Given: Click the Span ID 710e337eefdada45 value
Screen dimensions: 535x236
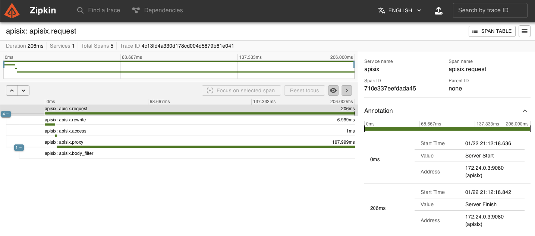Looking at the screenshot, I should [390, 89].
